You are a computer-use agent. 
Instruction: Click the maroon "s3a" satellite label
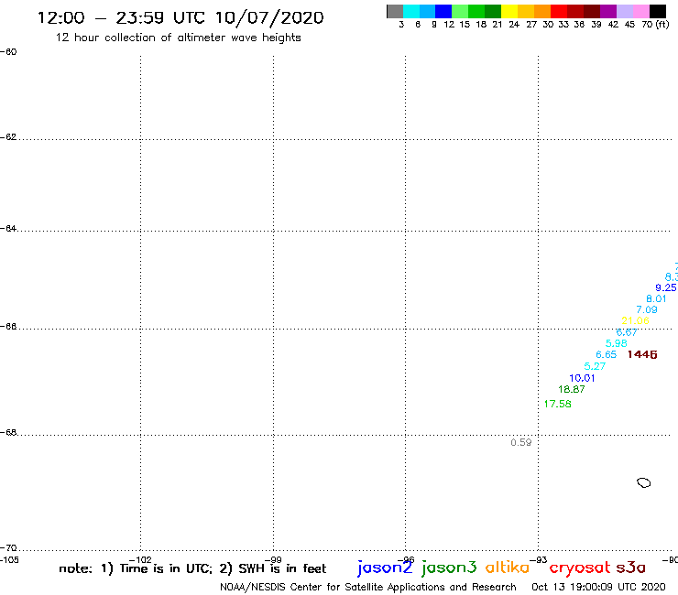click(631, 568)
